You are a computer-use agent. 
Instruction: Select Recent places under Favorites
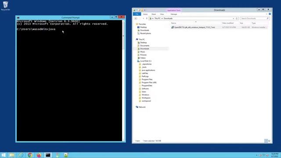(145, 33)
